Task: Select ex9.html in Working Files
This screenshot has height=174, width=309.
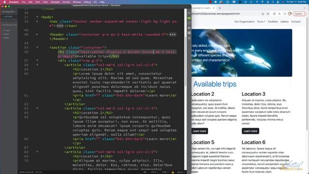Action: click(8, 16)
